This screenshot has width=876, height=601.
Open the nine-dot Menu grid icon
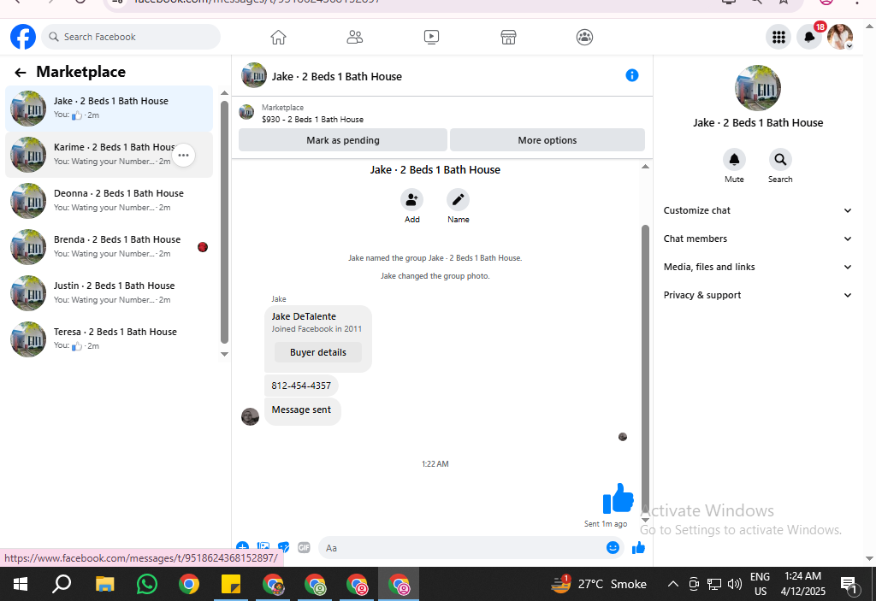click(778, 38)
